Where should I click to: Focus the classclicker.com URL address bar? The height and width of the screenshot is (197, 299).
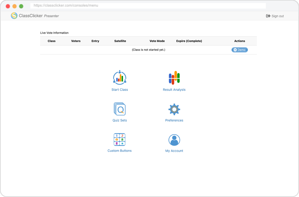point(148,6)
